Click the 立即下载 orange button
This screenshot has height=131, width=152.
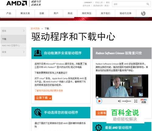click(43, 98)
